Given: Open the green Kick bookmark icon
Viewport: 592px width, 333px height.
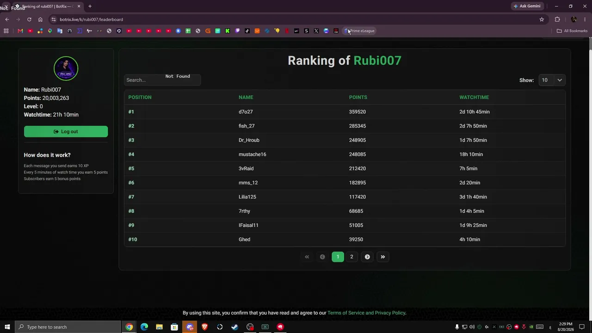Looking at the screenshot, I should (x=228, y=31).
